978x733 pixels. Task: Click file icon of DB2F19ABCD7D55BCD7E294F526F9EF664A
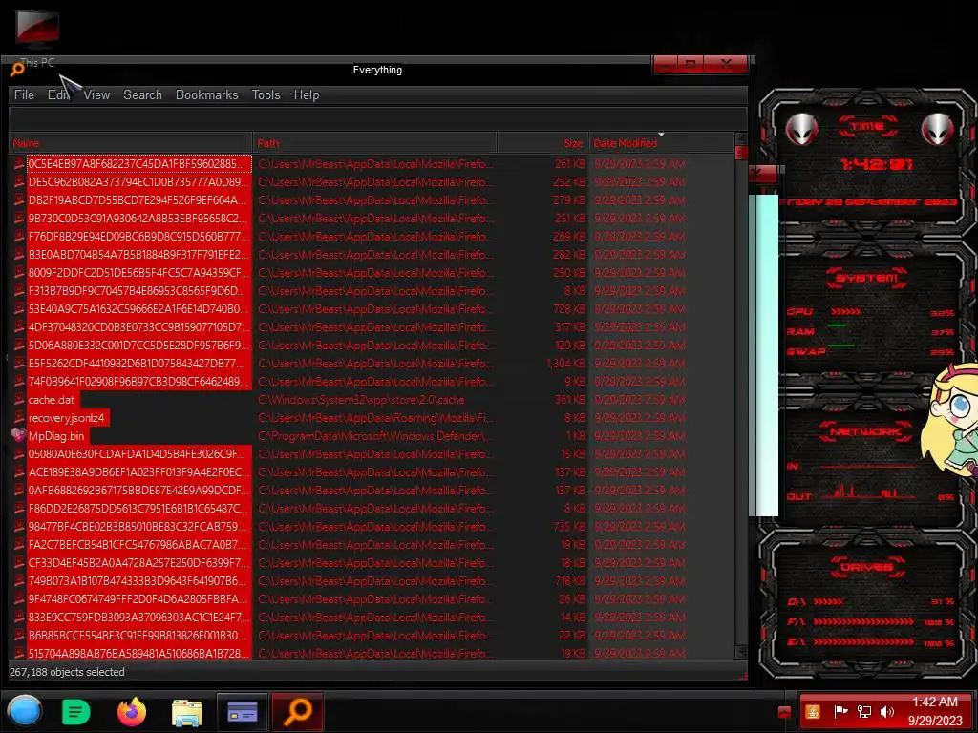(x=19, y=200)
